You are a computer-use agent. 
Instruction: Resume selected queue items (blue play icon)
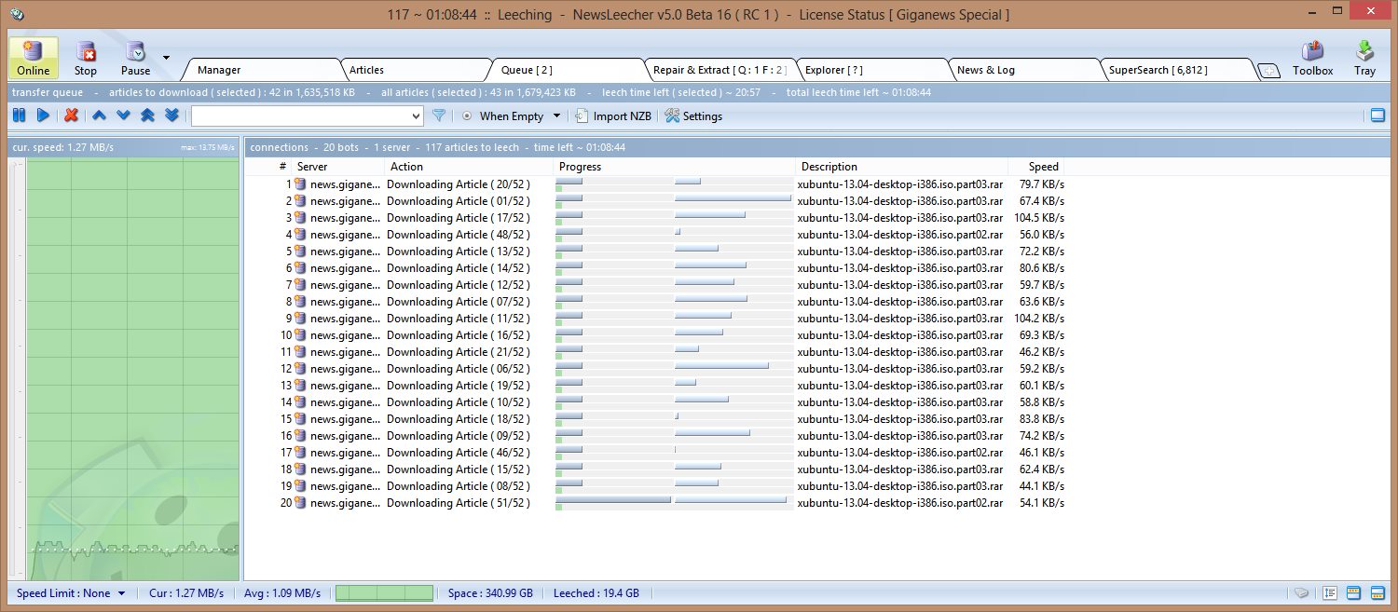pyautogui.click(x=43, y=116)
